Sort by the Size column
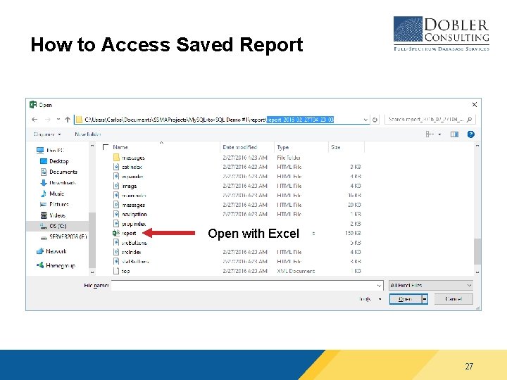 click(336, 147)
